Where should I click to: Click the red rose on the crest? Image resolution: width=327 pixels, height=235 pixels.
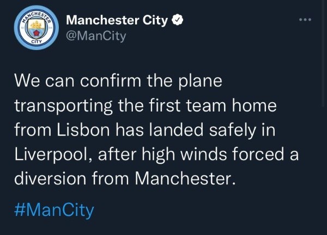point(36,35)
